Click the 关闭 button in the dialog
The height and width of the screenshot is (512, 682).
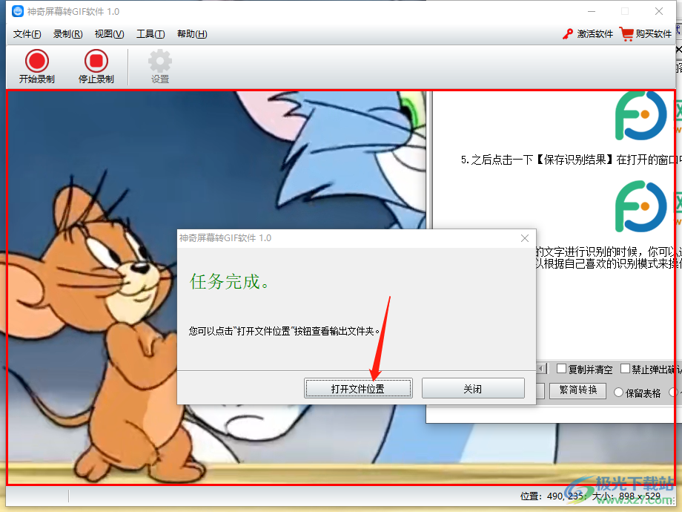tap(473, 388)
